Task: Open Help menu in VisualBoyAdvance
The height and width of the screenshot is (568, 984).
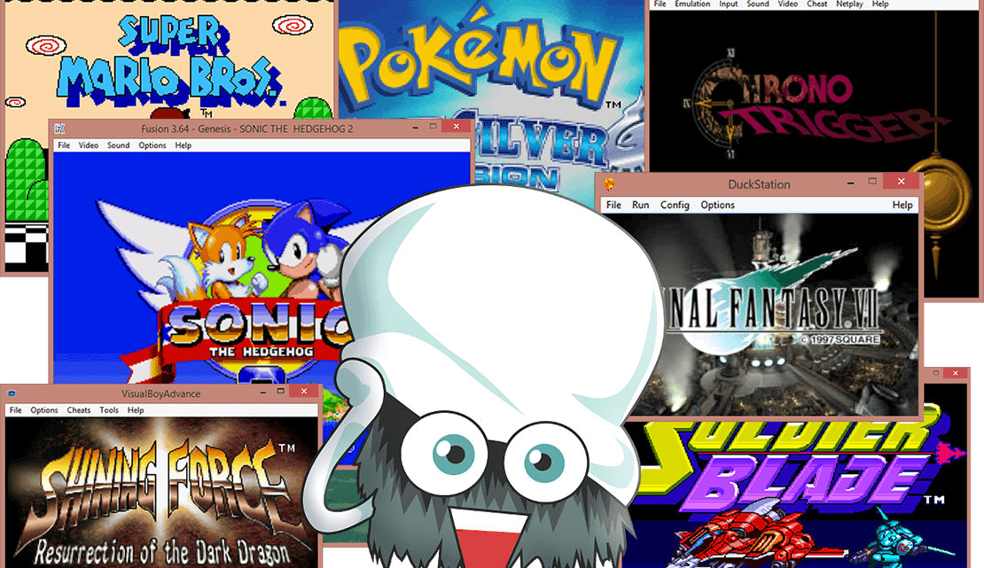Action: [x=136, y=410]
